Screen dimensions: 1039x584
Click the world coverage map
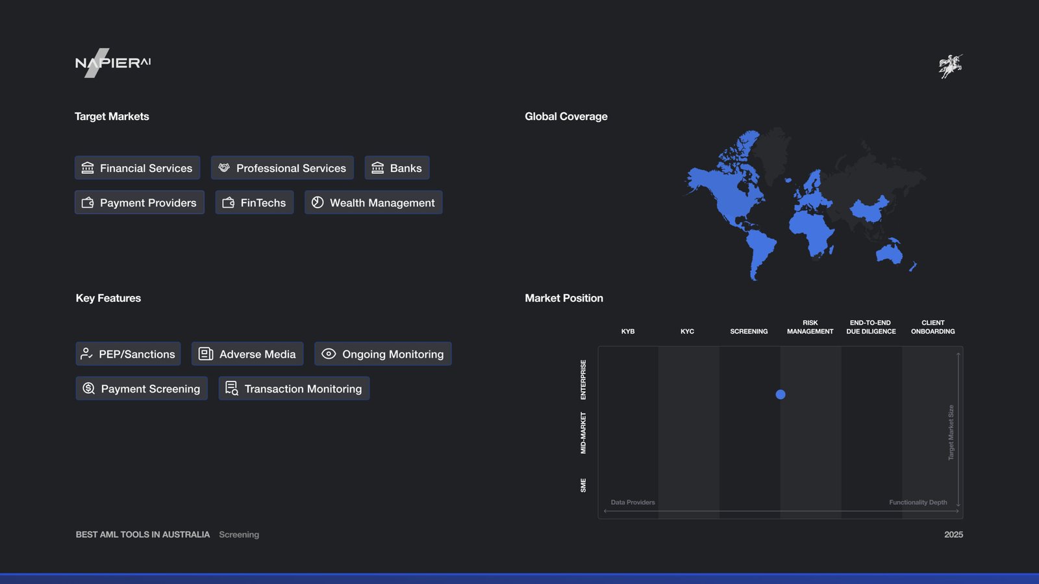[805, 204]
